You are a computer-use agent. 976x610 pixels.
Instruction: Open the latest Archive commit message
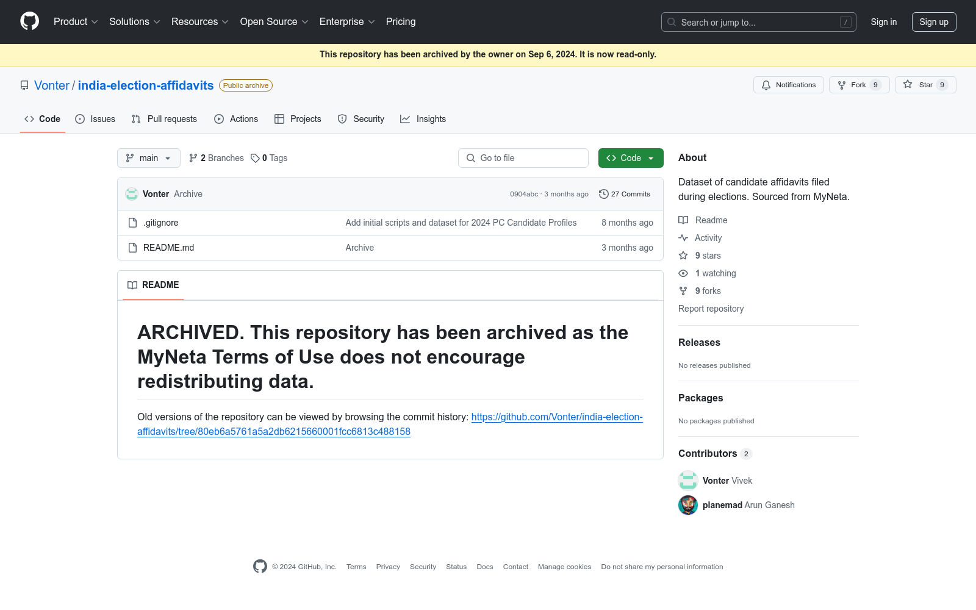(188, 194)
